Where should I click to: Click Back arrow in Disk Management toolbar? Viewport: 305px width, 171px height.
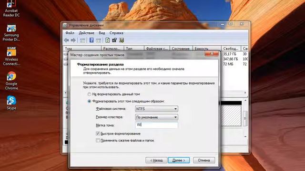pos(67,40)
